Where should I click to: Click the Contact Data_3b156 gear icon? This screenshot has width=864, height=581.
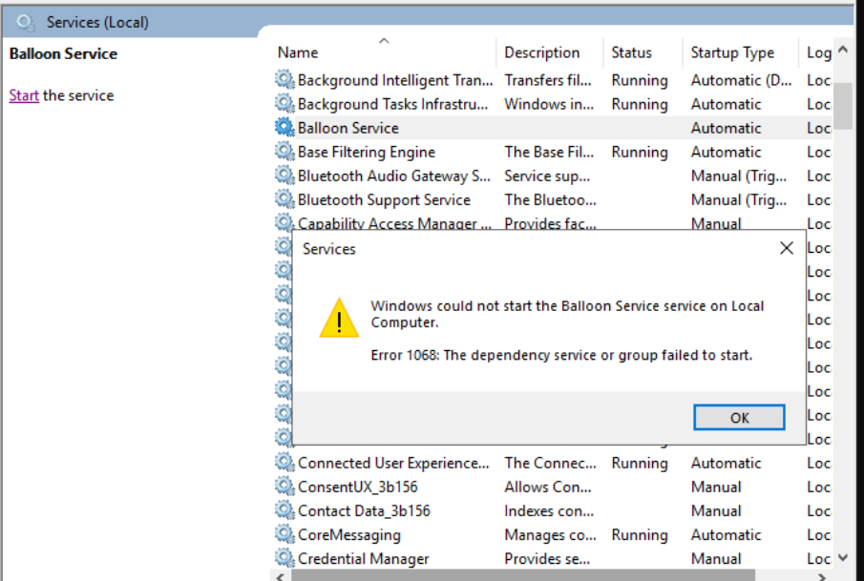pyautogui.click(x=284, y=511)
